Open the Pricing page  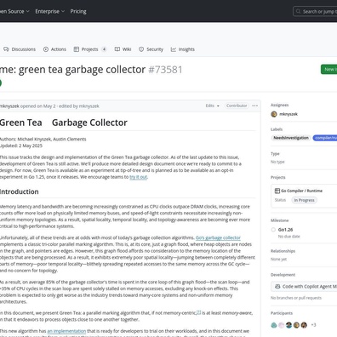click(78, 11)
